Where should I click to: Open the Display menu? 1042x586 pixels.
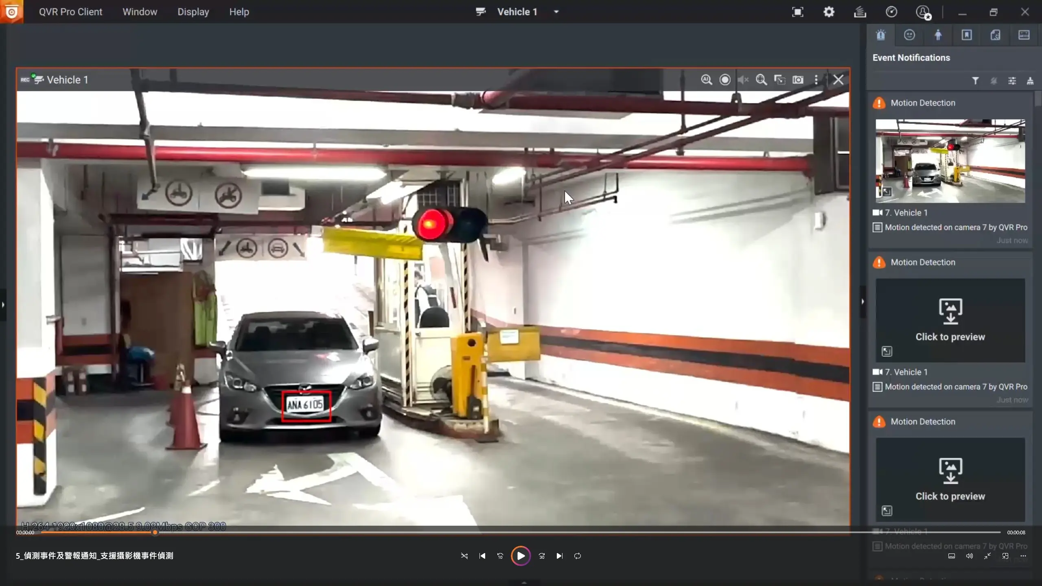[193, 12]
